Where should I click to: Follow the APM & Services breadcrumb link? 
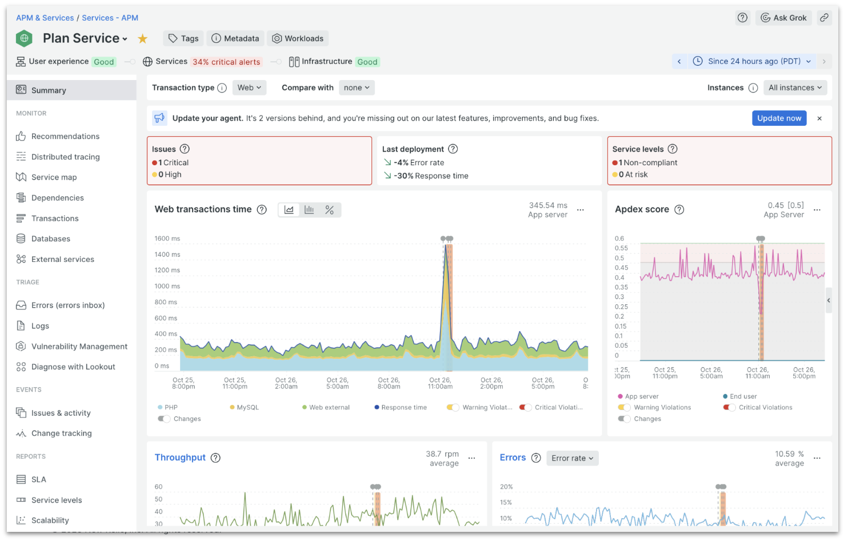45,18
